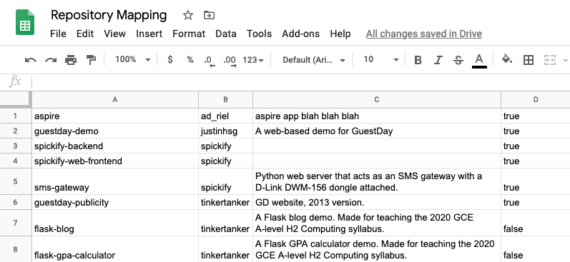Toggle Strikethrough formatting
The width and height of the screenshot is (570, 262).
pos(458,60)
